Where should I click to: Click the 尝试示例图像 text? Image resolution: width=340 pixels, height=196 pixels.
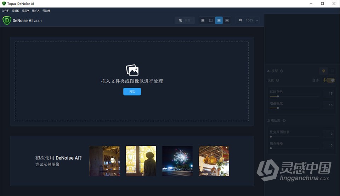47,165
